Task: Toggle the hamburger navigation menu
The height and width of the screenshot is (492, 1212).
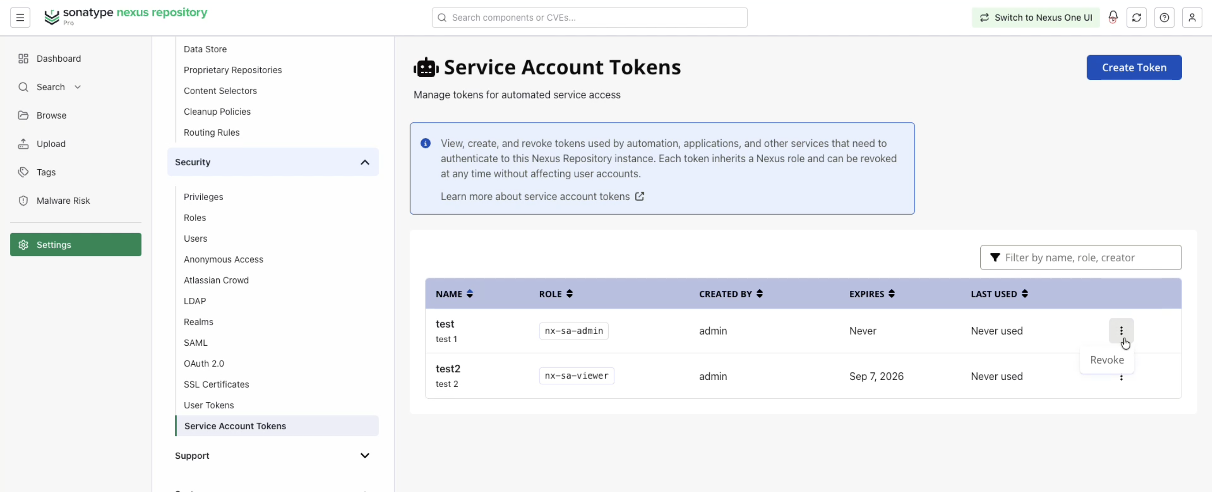Action: tap(20, 17)
